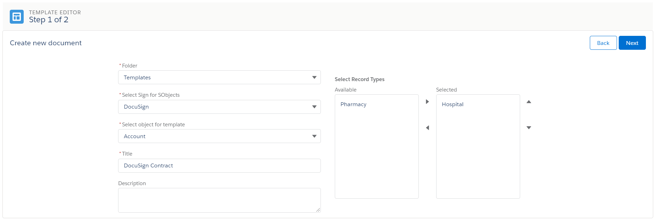Screen dimensions: 656x221
Task: Click the Select Record Types label
Action: pos(359,79)
